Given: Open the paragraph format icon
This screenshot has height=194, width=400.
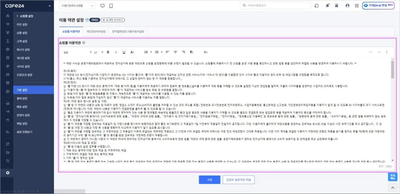Looking at the screenshot, I should click(x=191, y=52).
